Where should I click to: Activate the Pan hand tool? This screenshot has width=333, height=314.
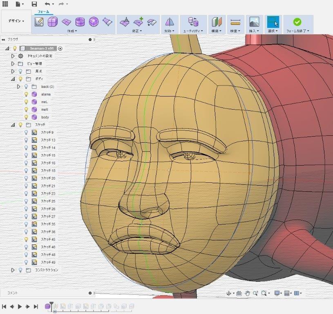(247, 294)
